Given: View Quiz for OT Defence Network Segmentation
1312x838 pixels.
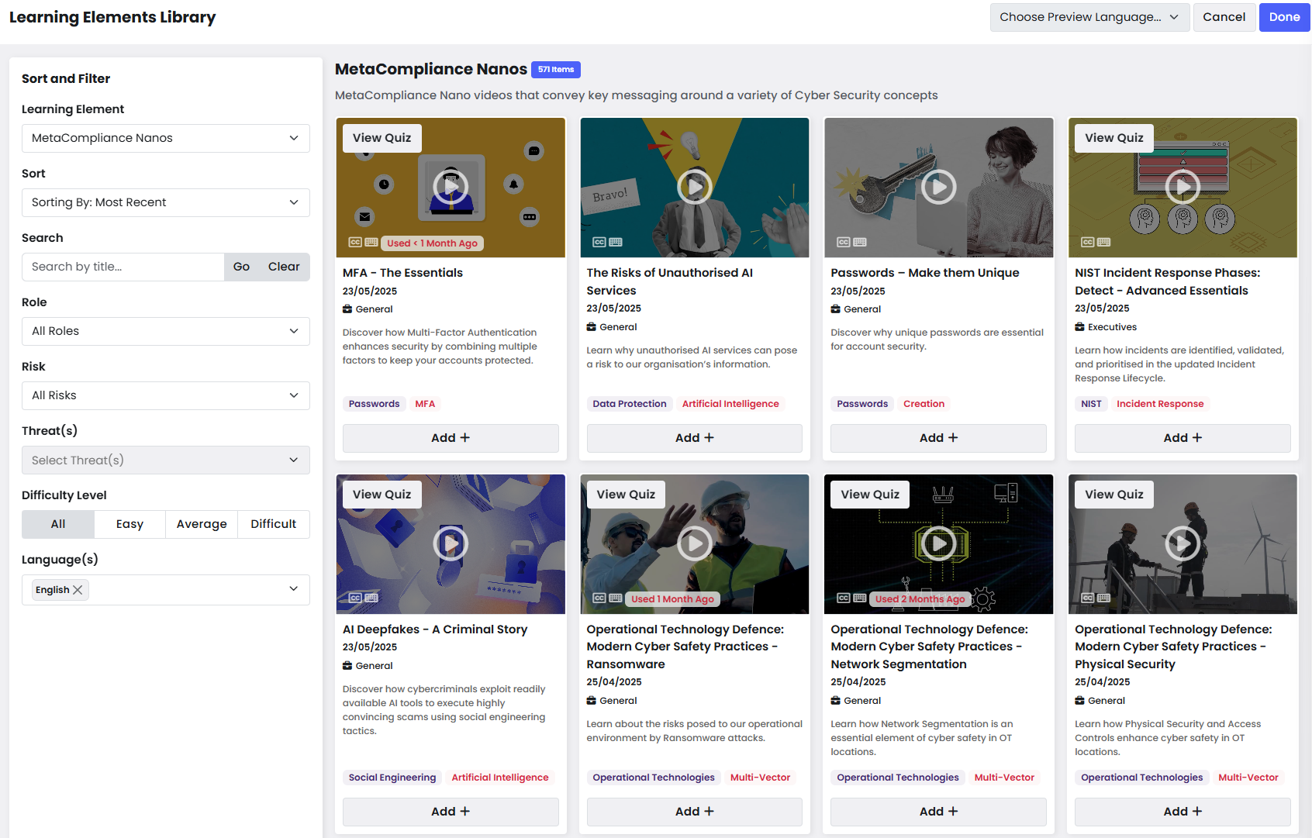Looking at the screenshot, I should (x=870, y=495).
